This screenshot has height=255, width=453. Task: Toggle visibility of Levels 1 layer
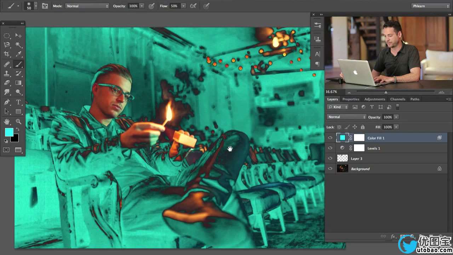tap(330, 148)
